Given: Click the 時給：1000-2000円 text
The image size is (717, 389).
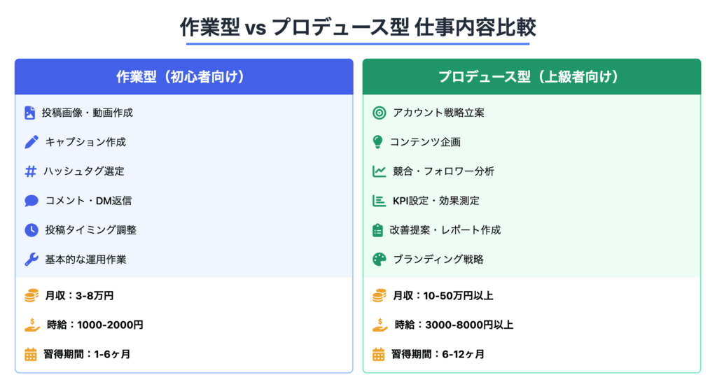Looking at the screenshot, I should [x=95, y=325].
